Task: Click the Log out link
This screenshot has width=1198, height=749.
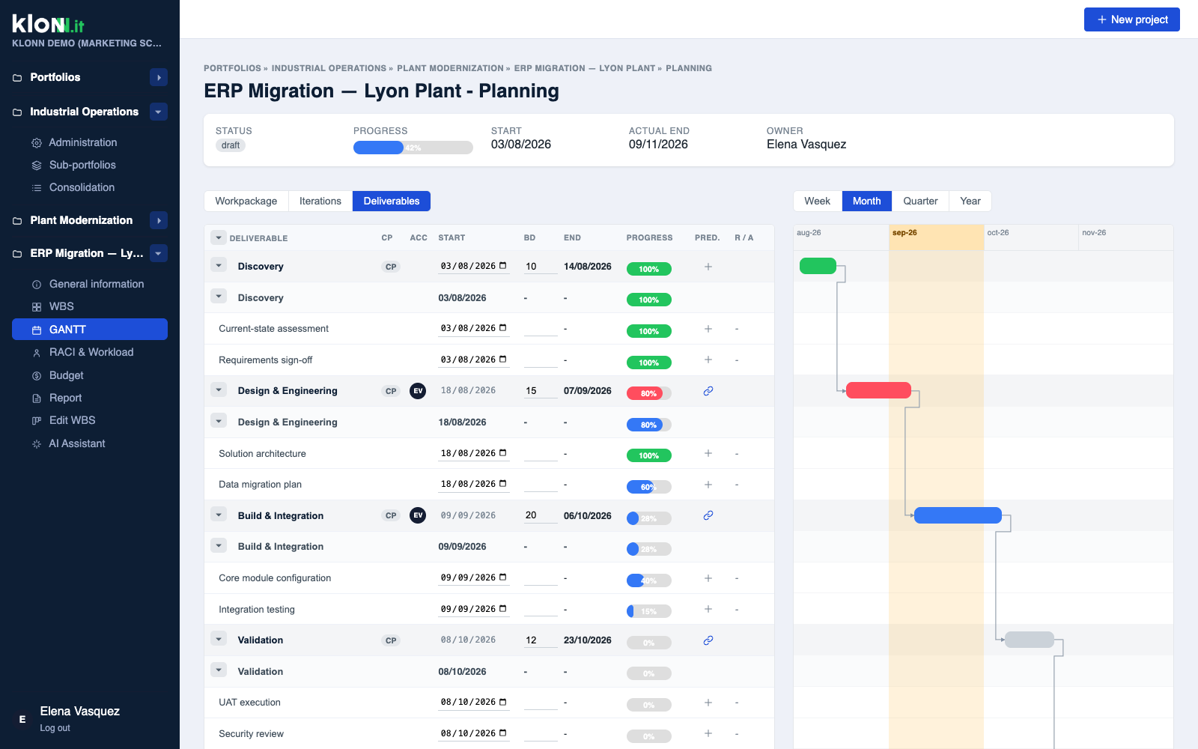Action: pos(55,728)
